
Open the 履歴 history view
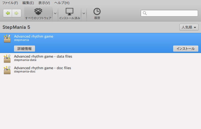click(x=97, y=14)
